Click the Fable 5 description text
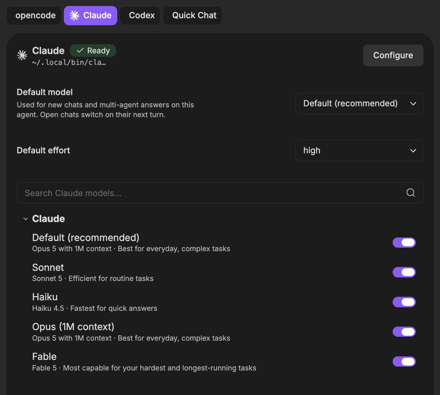440x395 pixels. tap(144, 368)
